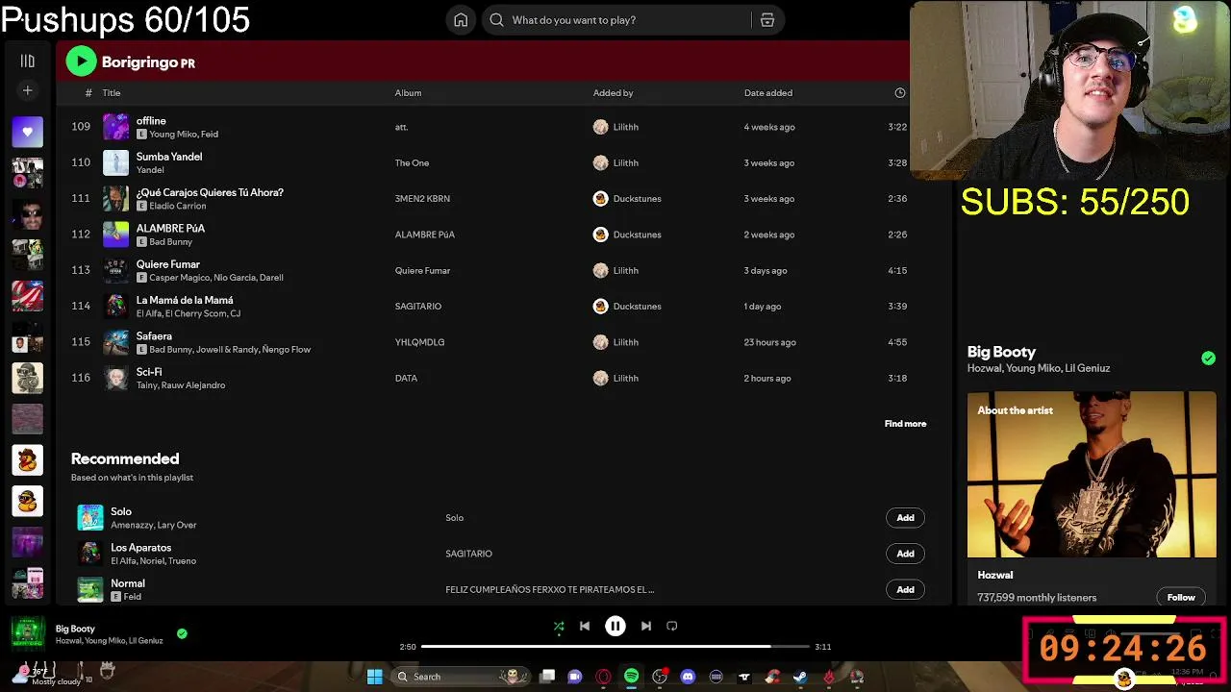Open the DATA album link

pos(406,379)
